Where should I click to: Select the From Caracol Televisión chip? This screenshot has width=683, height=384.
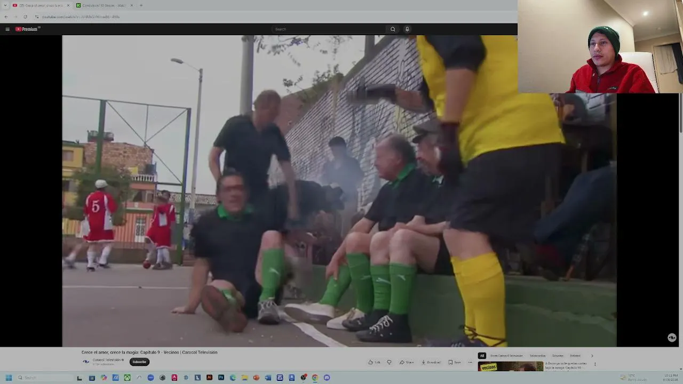506,356
